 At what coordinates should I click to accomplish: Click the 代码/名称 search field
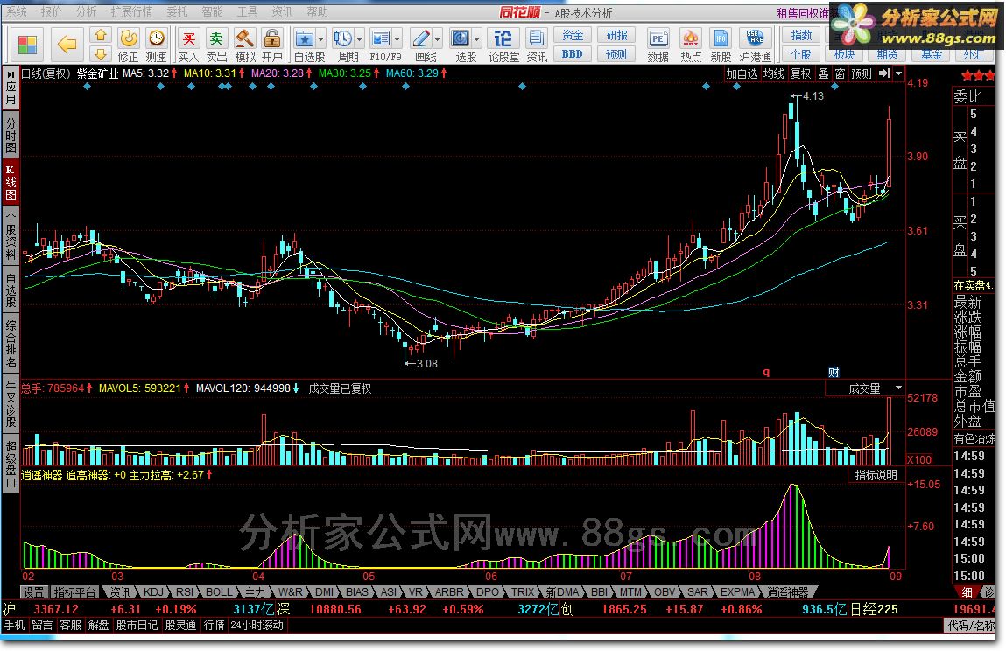971,625
